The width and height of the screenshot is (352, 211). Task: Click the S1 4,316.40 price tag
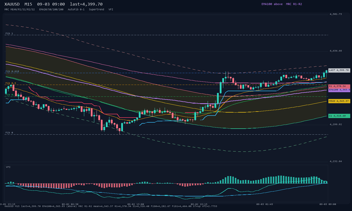[339, 116]
